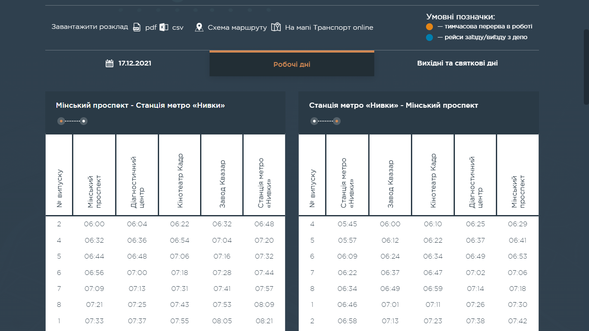589x331 pixels.
Task: Click time 07:33 in left table
Action: coord(94,321)
